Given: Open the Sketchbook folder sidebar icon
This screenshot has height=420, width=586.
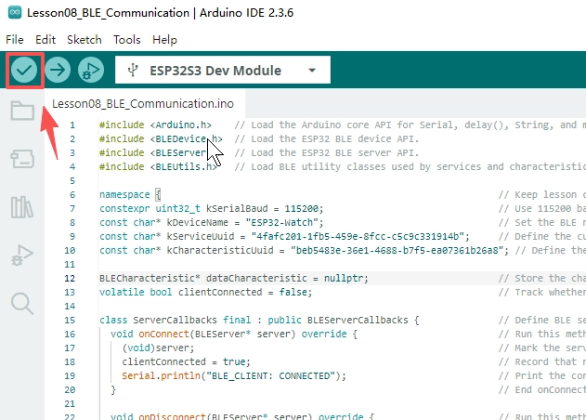Looking at the screenshot, I should 22,111.
